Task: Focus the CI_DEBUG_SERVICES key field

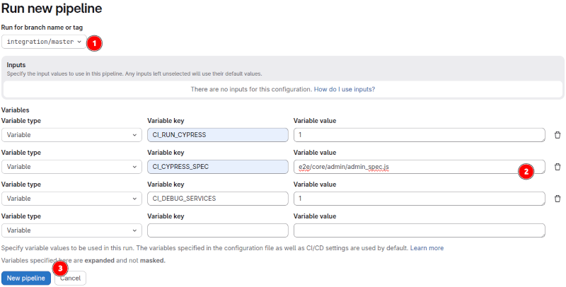Action: pyautogui.click(x=218, y=199)
